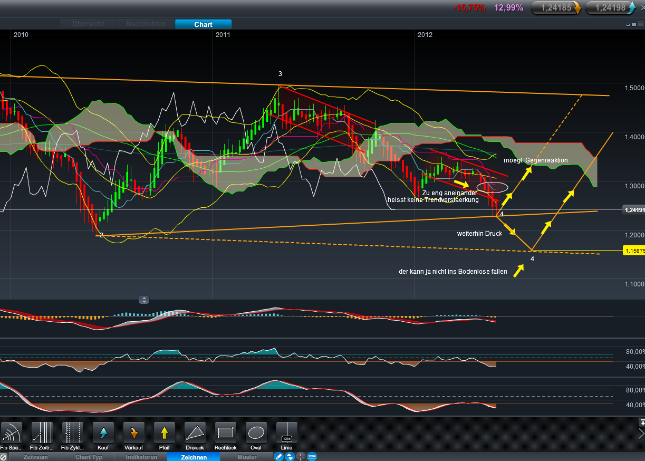Open the Zeitraum menu tab
Image resolution: width=645 pixels, height=461 pixels.
pyautogui.click(x=36, y=457)
